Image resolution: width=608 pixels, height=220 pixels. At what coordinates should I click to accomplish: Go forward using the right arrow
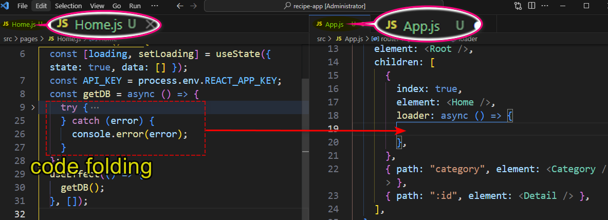click(194, 6)
